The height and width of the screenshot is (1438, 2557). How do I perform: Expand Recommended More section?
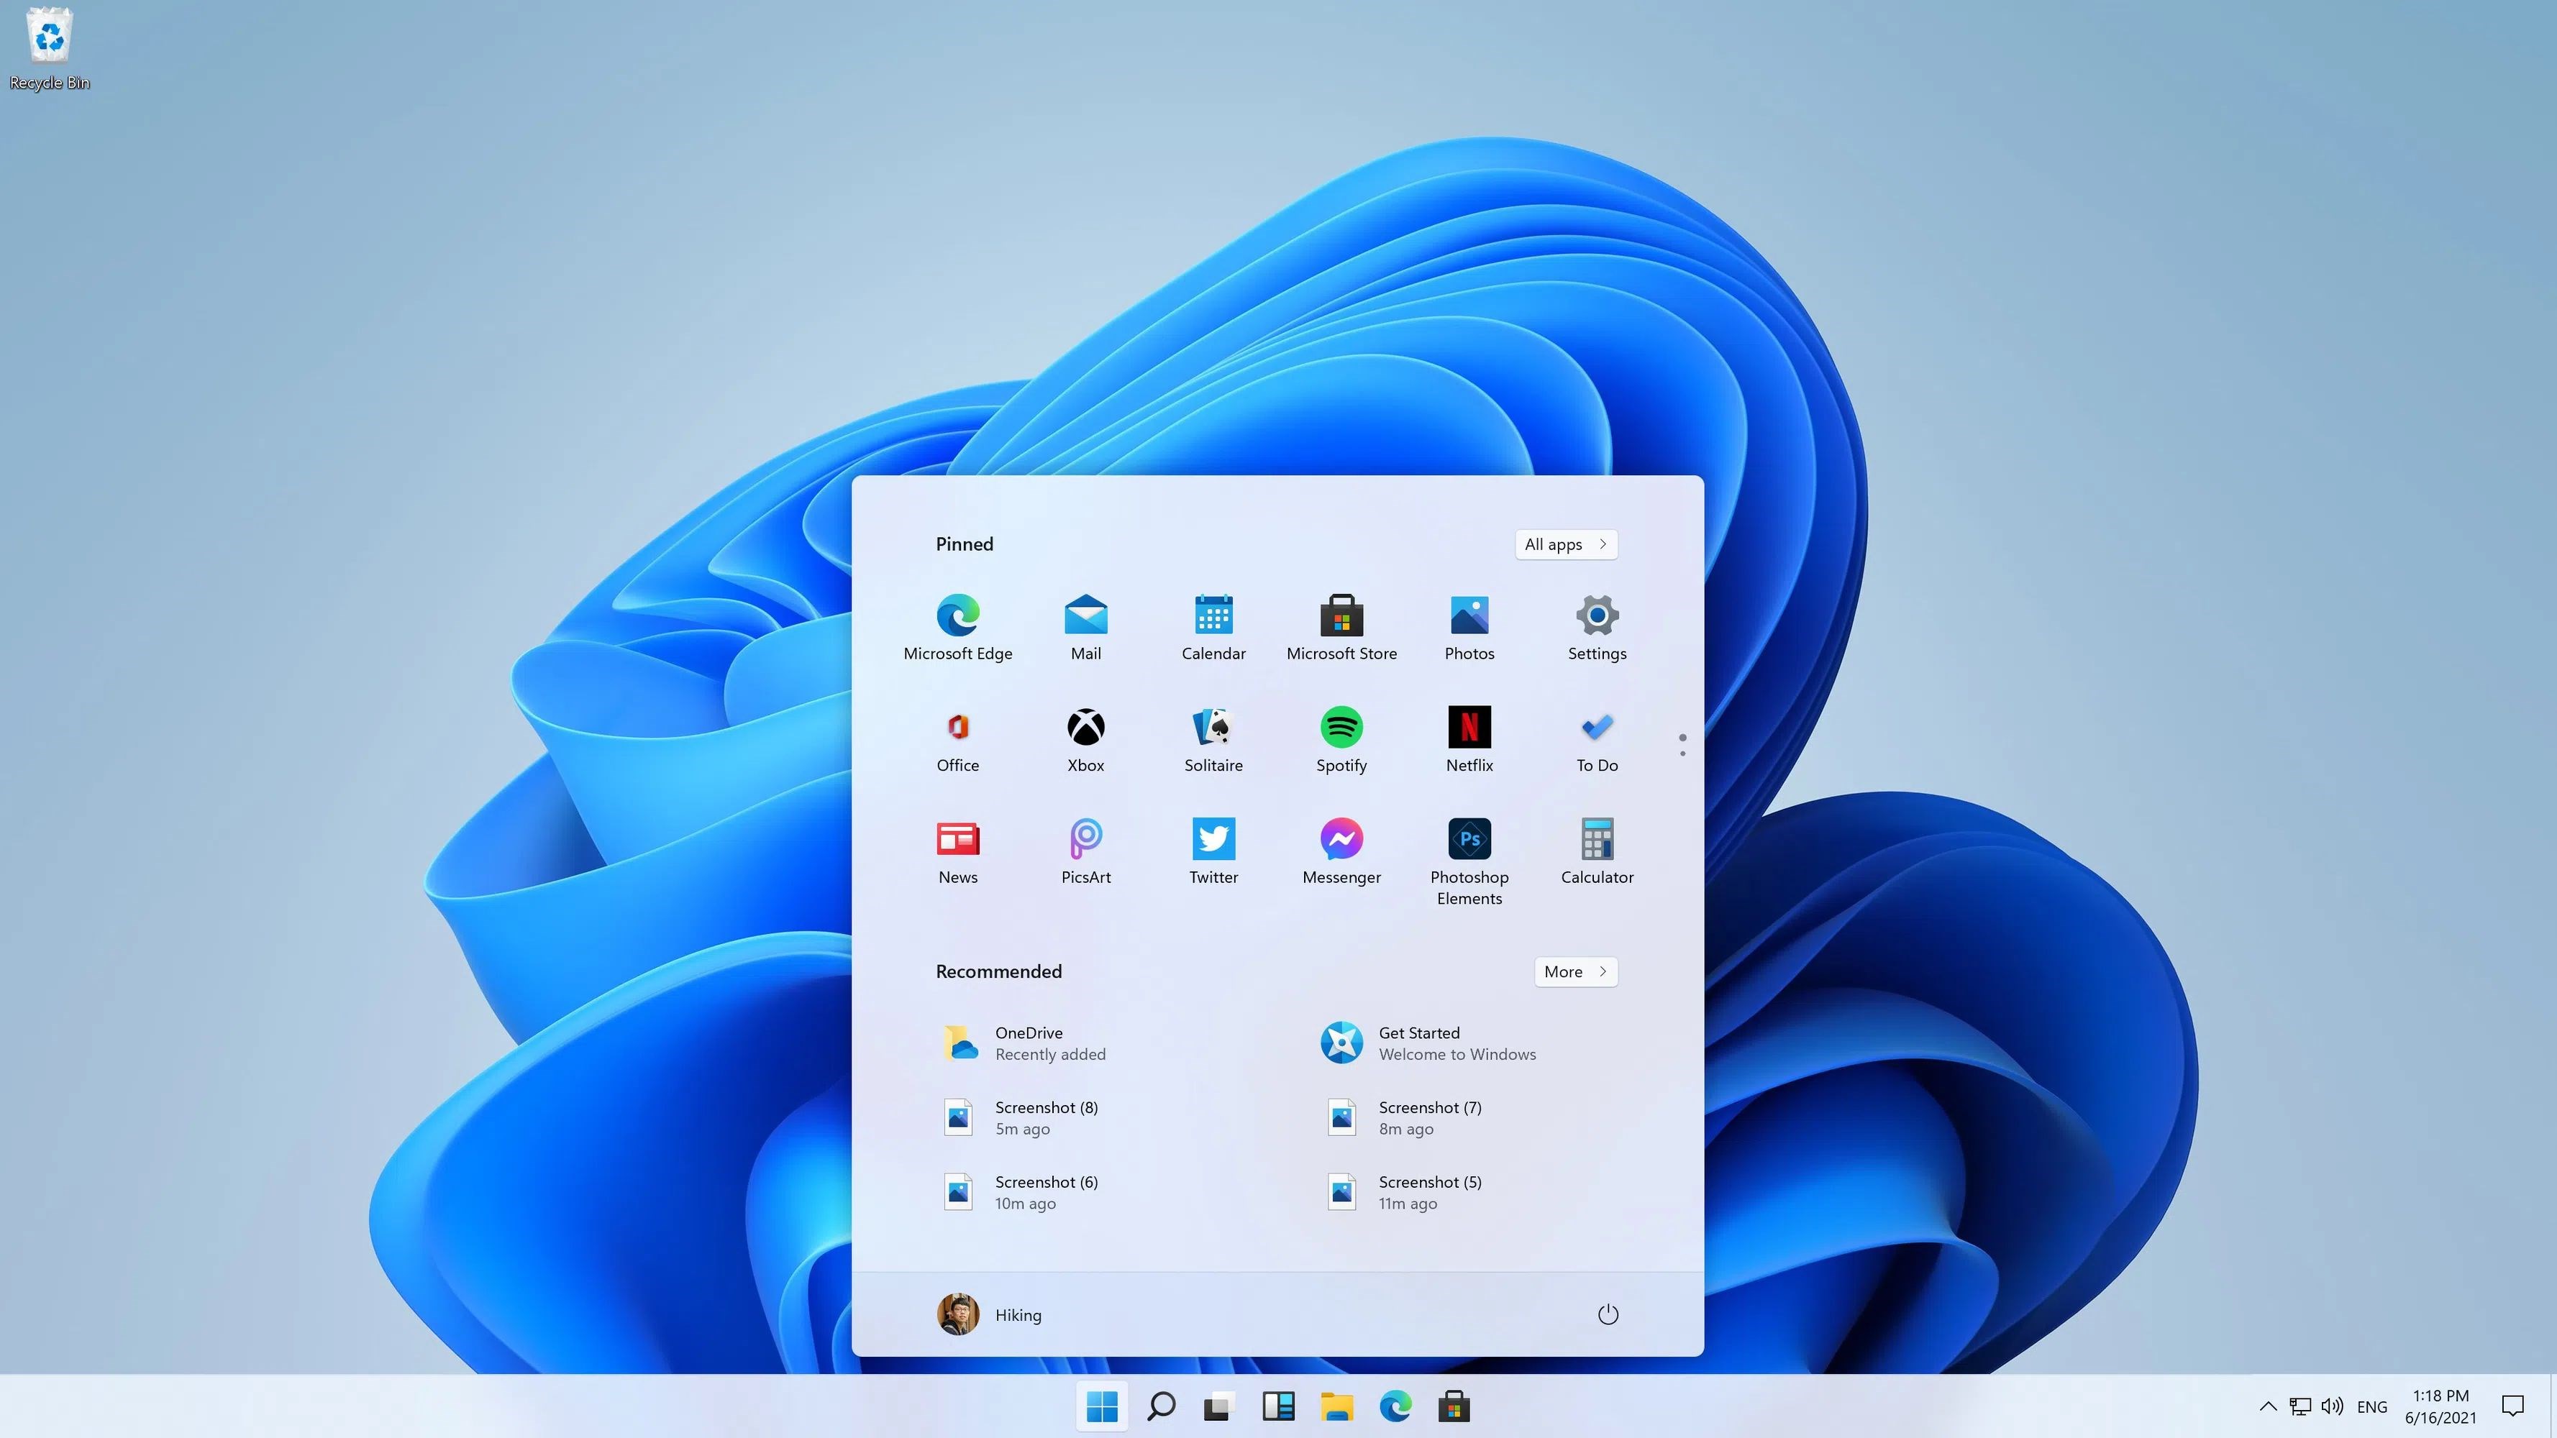coord(1574,971)
